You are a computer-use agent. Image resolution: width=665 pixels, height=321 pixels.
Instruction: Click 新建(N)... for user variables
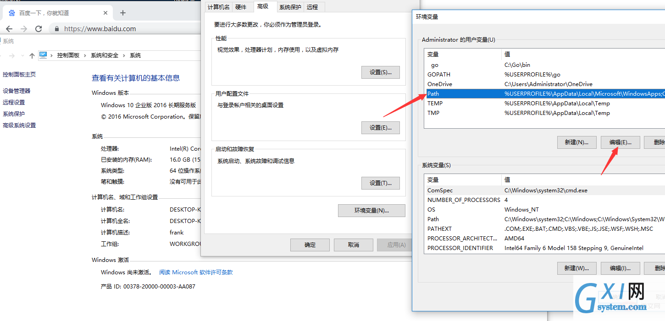pos(576,142)
